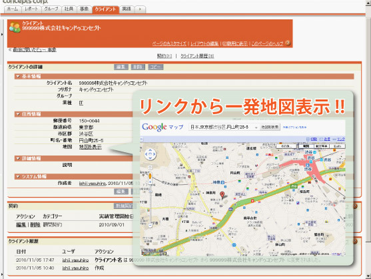Jump to 契約 [1] related list link
The height and width of the screenshot is (279, 371).
click(x=165, y=56)
